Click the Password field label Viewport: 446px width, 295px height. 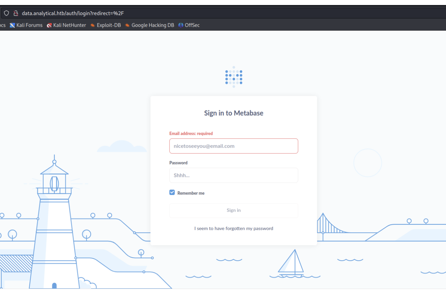click(178, 163)
